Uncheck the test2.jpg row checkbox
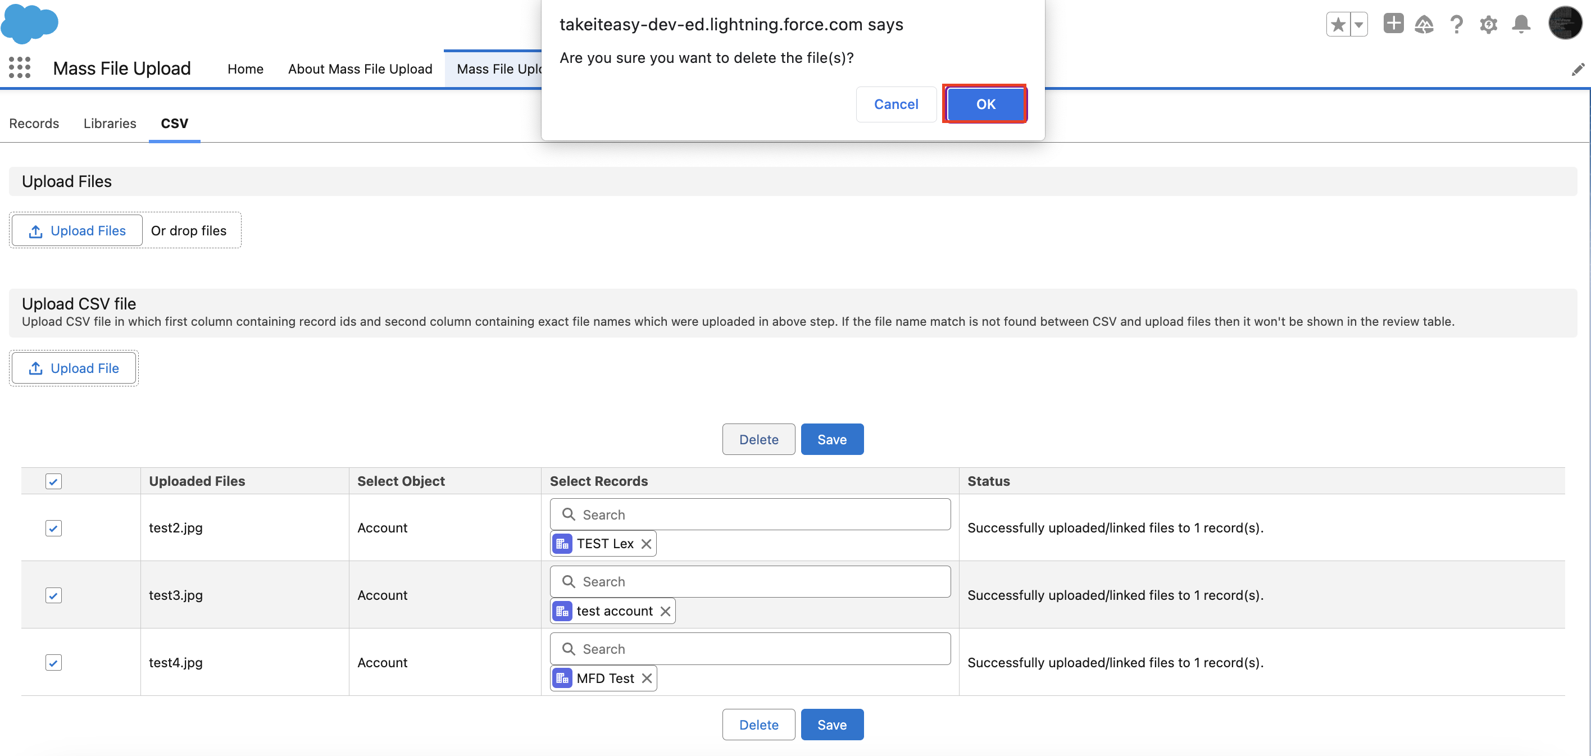Screen dimensions: 1591x756 click(54, 528)
